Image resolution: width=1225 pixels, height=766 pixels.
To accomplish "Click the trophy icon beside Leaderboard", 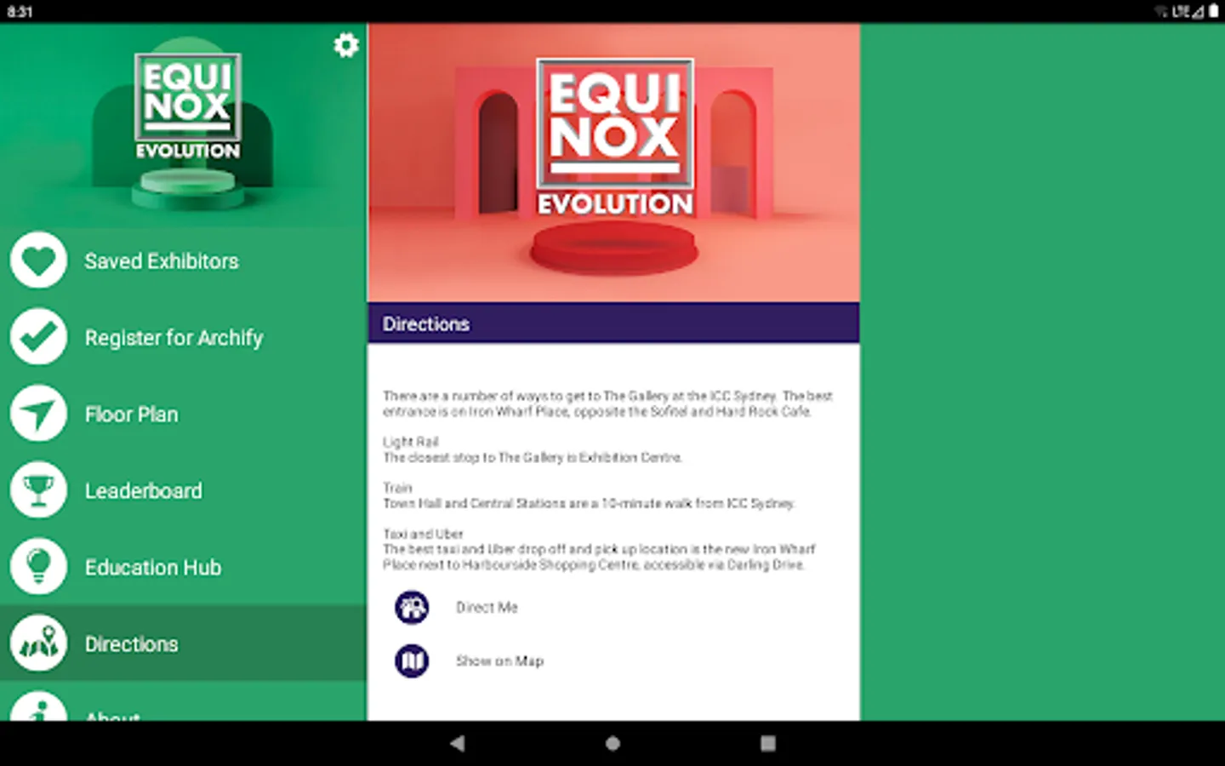I will tap(38, 490).
